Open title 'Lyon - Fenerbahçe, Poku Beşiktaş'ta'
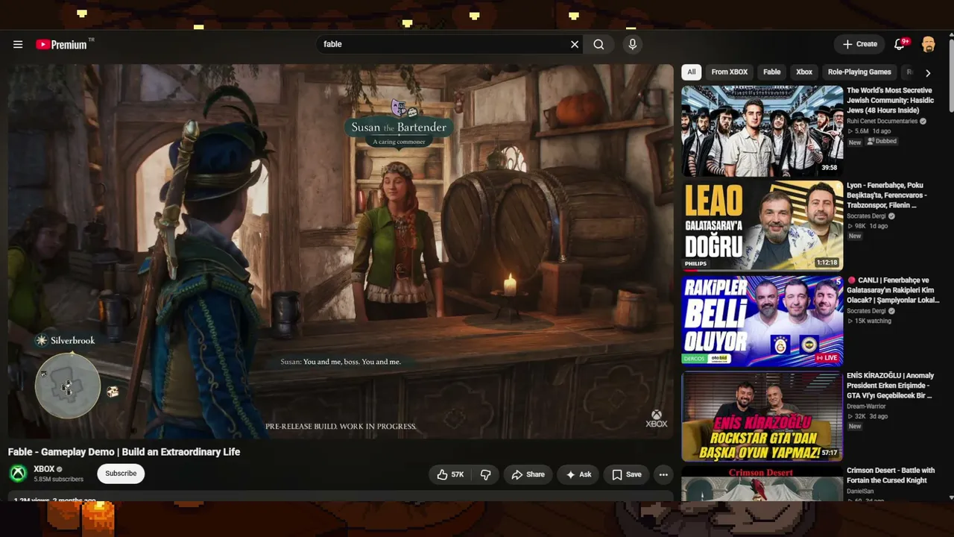This screenshot has width=954, height=537. [x=887, y=195]
